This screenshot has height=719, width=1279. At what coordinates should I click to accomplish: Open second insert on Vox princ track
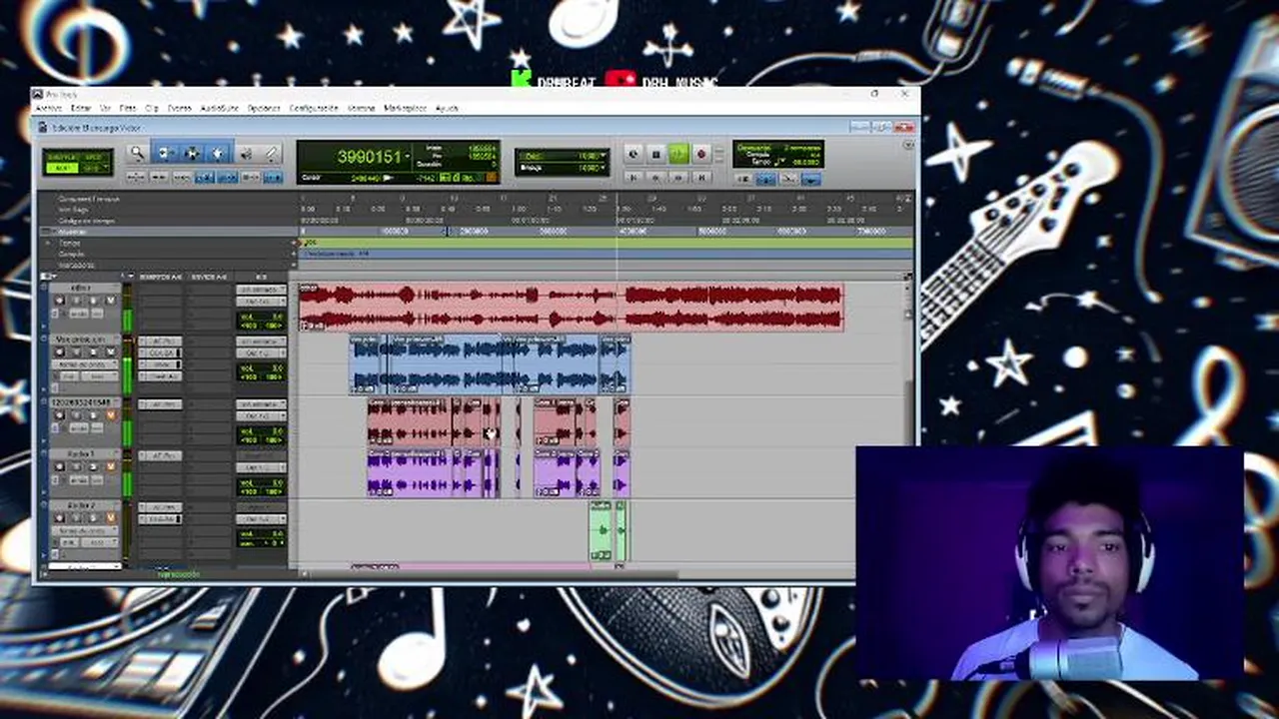tap(160, 353)
